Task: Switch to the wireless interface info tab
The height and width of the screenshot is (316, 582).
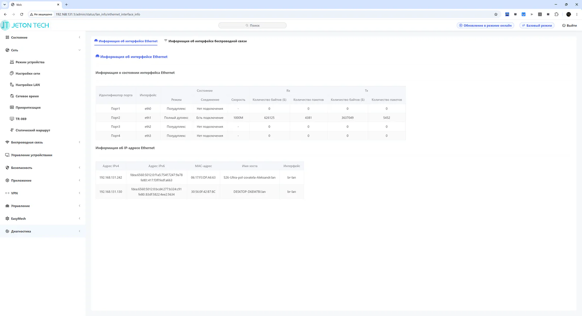Action: pyautogui.click(x=205, y=41)
